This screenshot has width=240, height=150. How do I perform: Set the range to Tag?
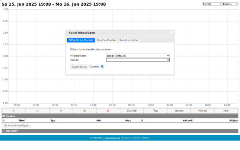click(x=155, y=111)
